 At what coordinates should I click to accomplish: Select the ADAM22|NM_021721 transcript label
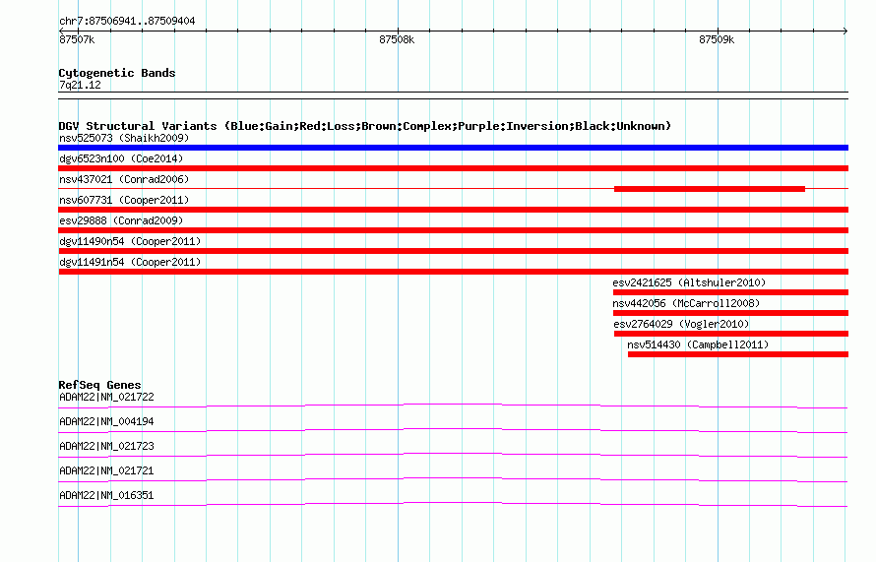tap(106, 470)
